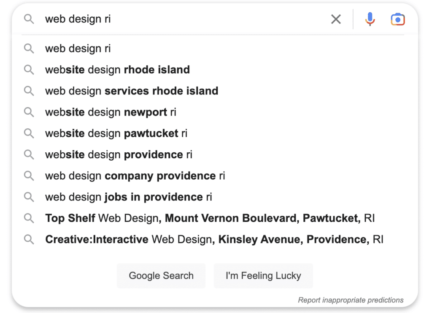Click the search icon beside "web design company providence ri"

[29, 176]
